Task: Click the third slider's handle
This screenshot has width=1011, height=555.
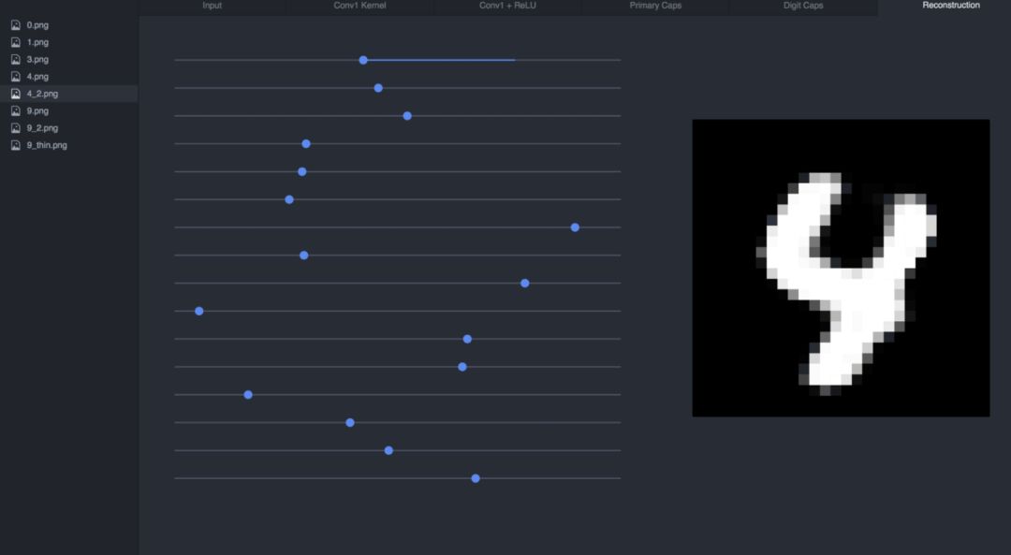Action: click(x=407, y=116)
